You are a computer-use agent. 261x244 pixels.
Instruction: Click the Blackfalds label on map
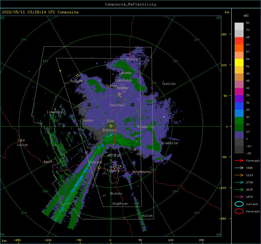point(123,80)
